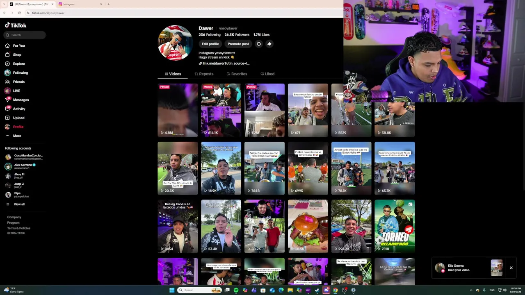Click the TikTok logo
This screenshot has height=295, width=525.
coord(16,25)
